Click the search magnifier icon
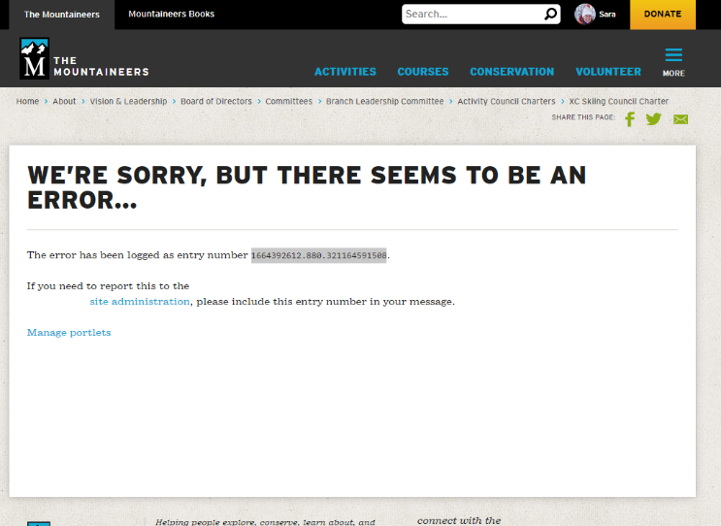The height and width of the screenshot is (526, 721). click(550, 15)
